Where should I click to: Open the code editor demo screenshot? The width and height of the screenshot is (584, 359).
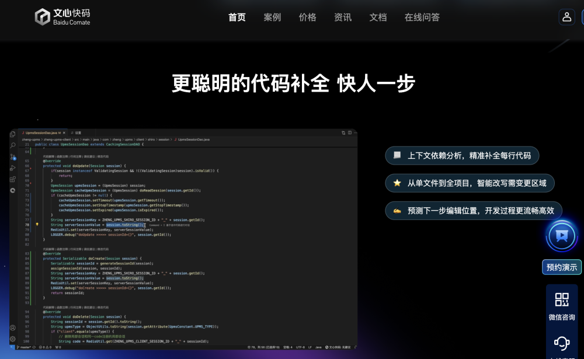point(183,239)
